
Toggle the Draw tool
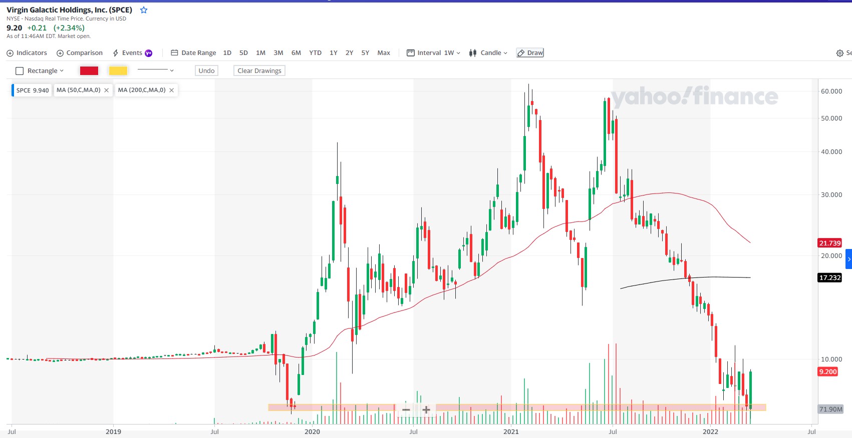(530, 53)
